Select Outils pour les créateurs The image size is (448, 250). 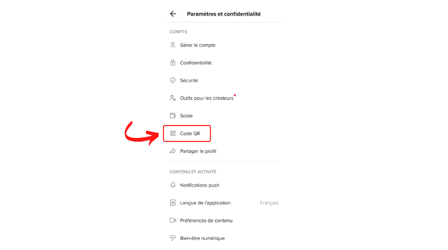224,98
